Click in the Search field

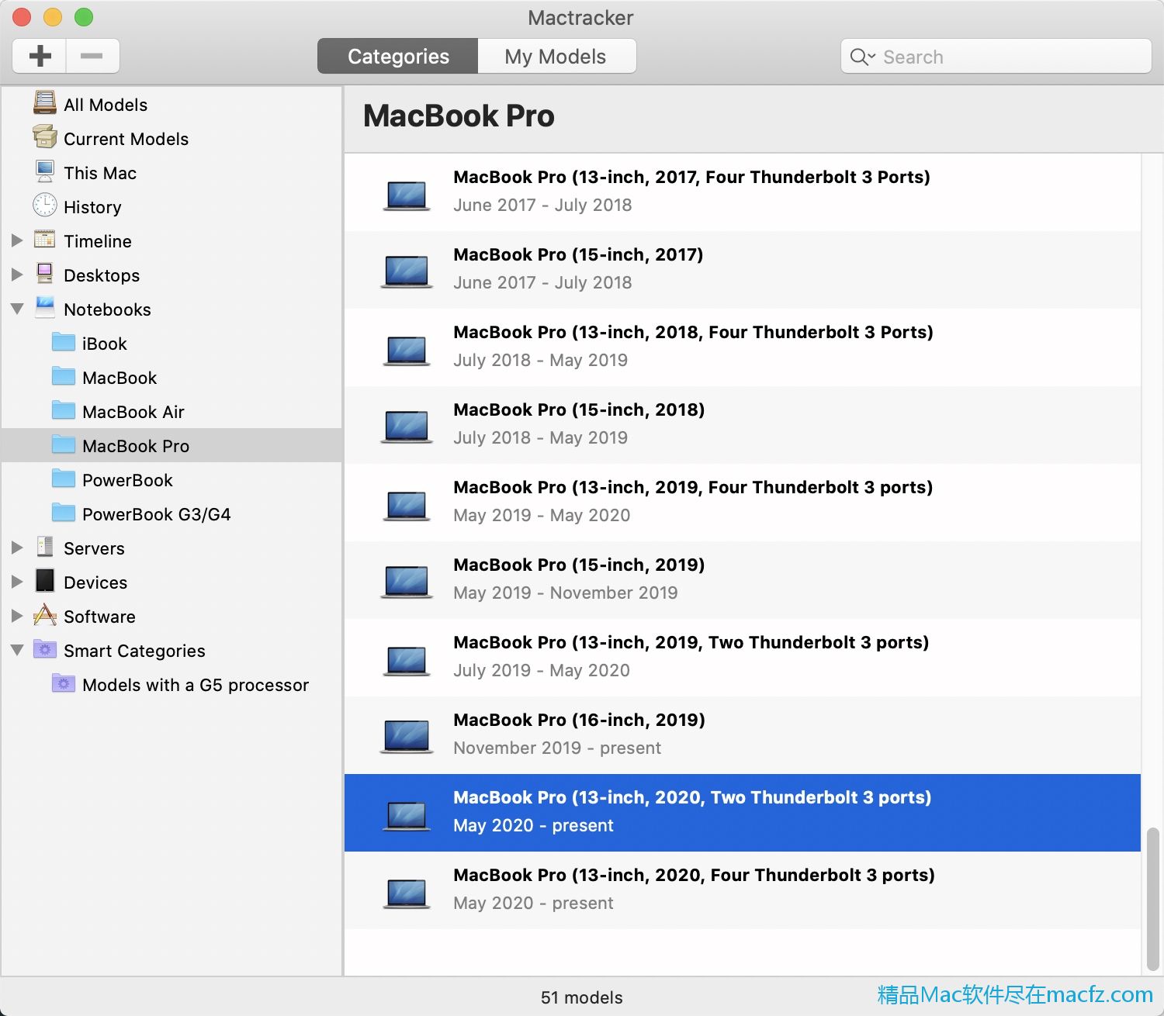point(996,57)
